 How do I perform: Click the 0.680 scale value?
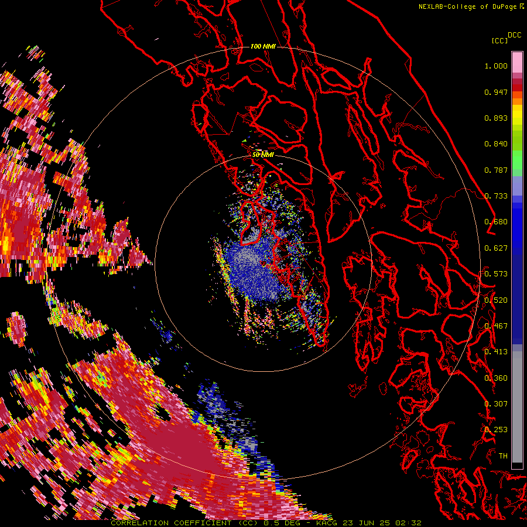click(x=496, y=222)
